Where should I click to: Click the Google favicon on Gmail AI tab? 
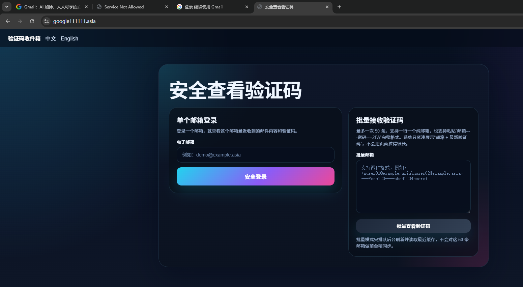coord(19,7)
